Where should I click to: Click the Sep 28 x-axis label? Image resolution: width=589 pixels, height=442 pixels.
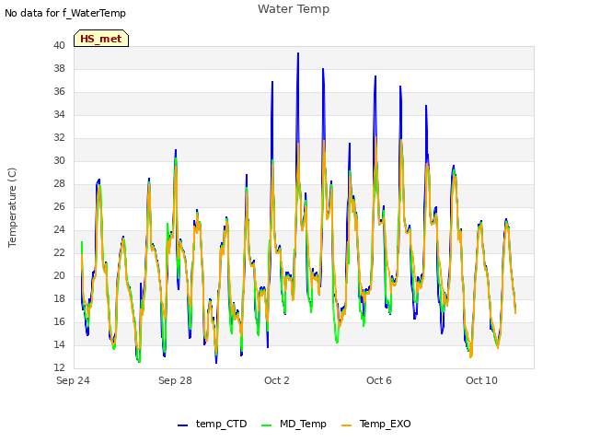[x=175, y=380]
